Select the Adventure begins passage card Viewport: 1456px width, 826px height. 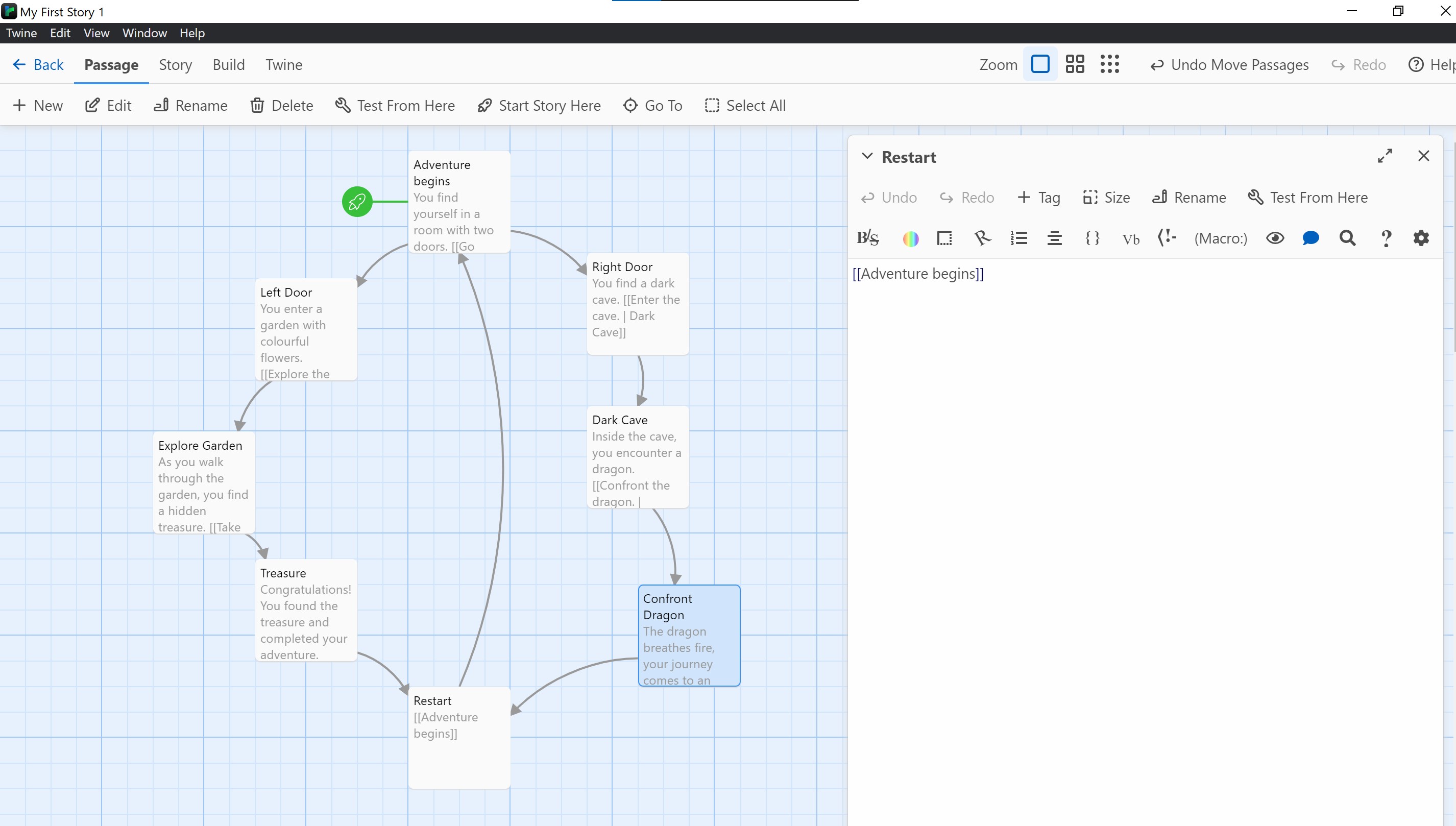click(459, 201)
